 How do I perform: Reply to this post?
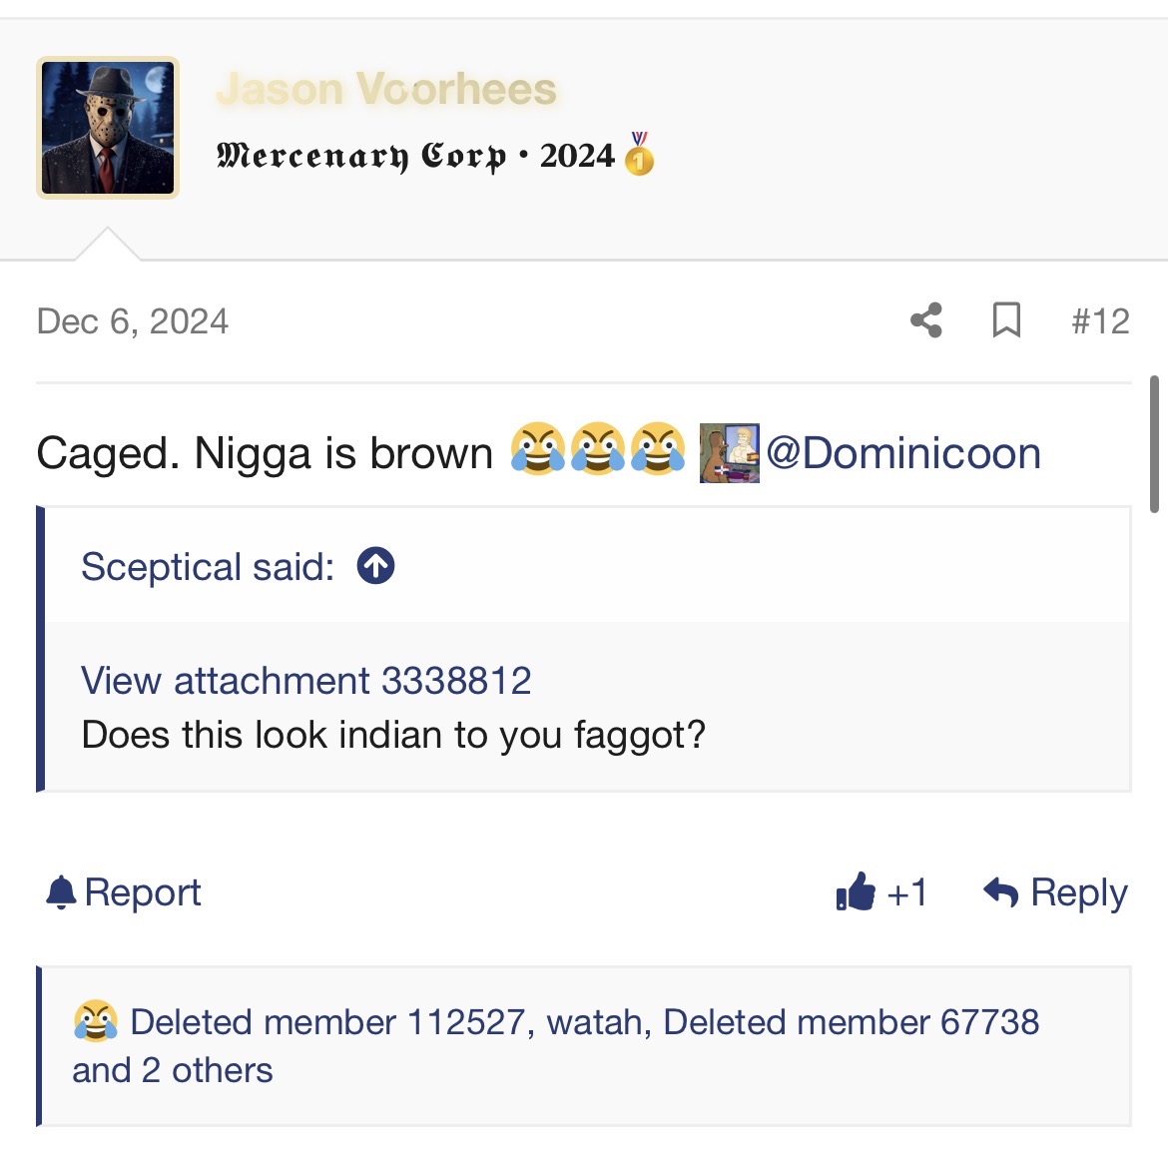1055,892
